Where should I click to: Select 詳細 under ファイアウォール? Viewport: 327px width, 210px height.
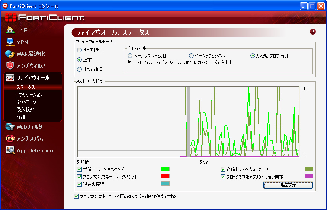21,117
